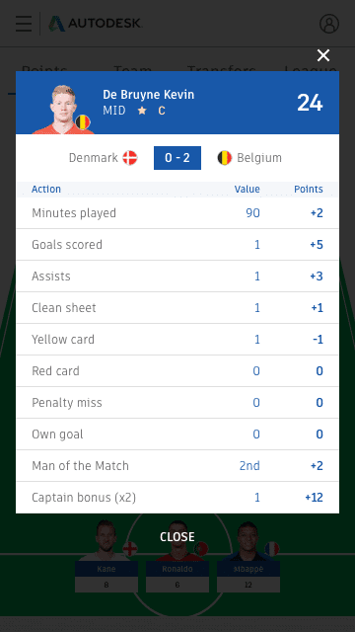The image size is (355, 632).
Task: Select the Ronaldo player card
Action: click(x=177, y=557)
